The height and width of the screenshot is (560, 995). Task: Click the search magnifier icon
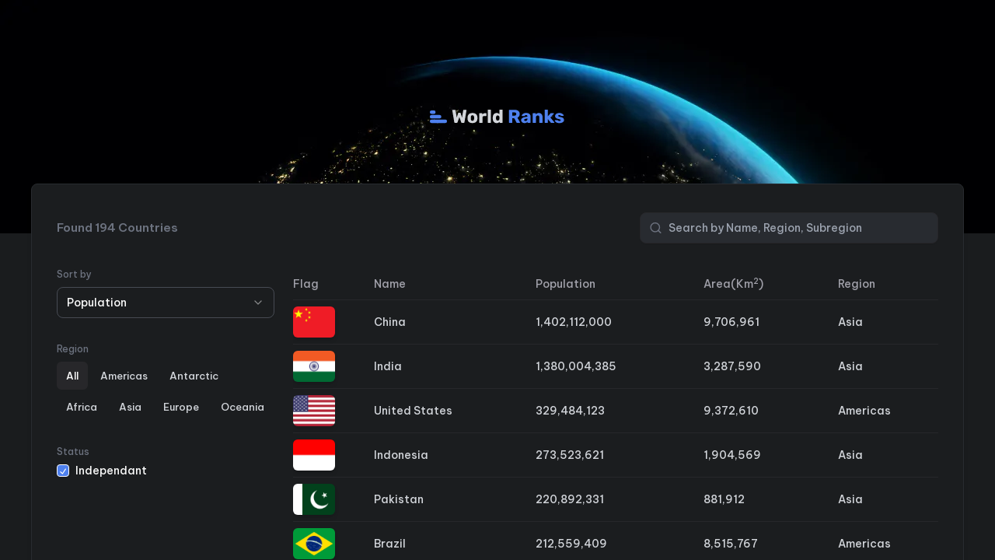(x=656, y=228)
